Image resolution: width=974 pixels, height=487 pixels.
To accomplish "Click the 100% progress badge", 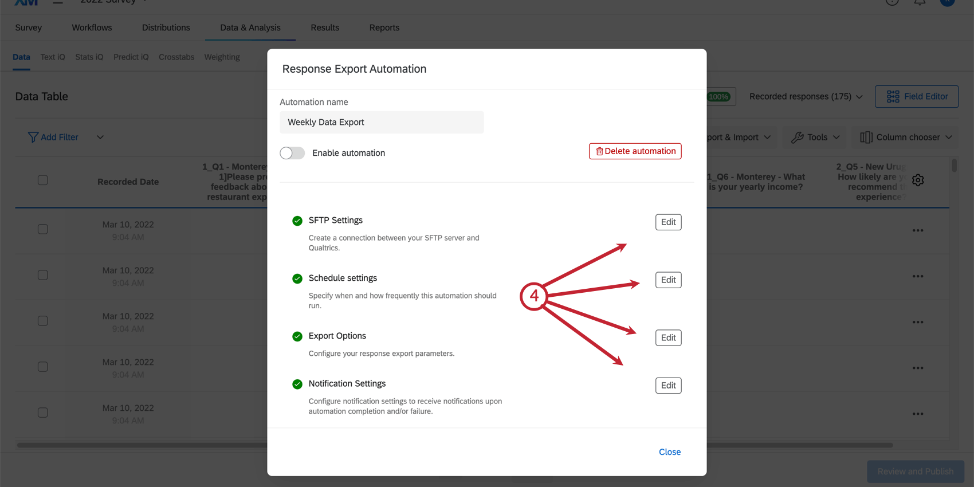I will coord(719,96).
